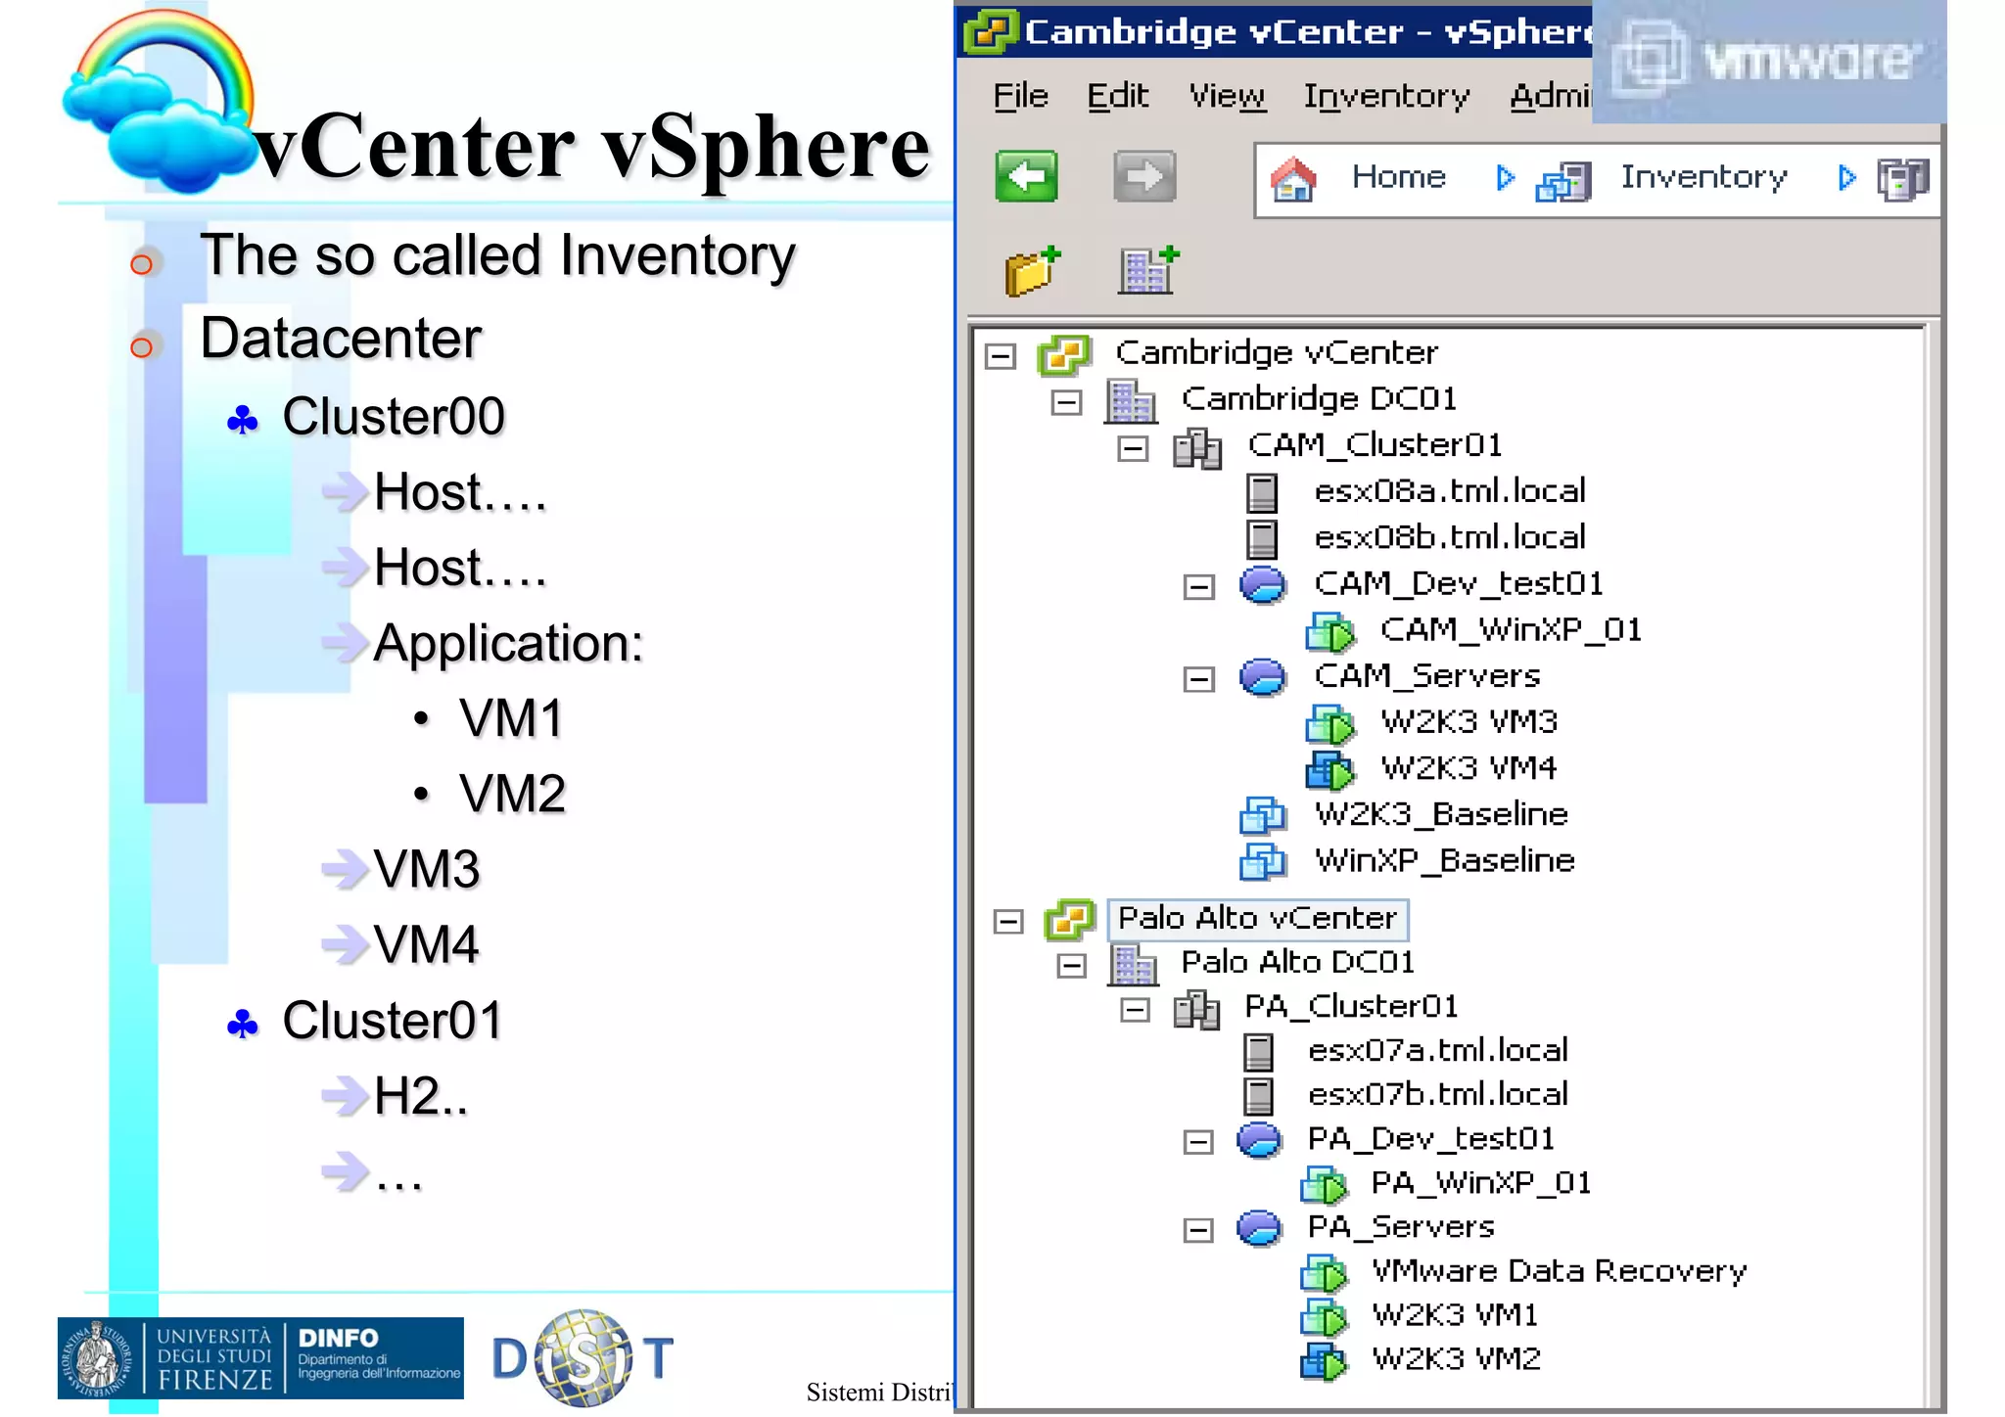Select the WinXP_Baseline tree label
The image size is (2005, 1417).
1445,861
